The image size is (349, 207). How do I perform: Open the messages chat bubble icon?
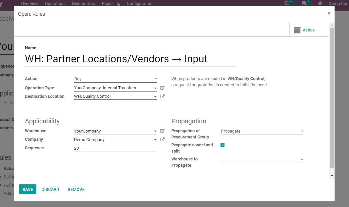(x=304, y=3)
